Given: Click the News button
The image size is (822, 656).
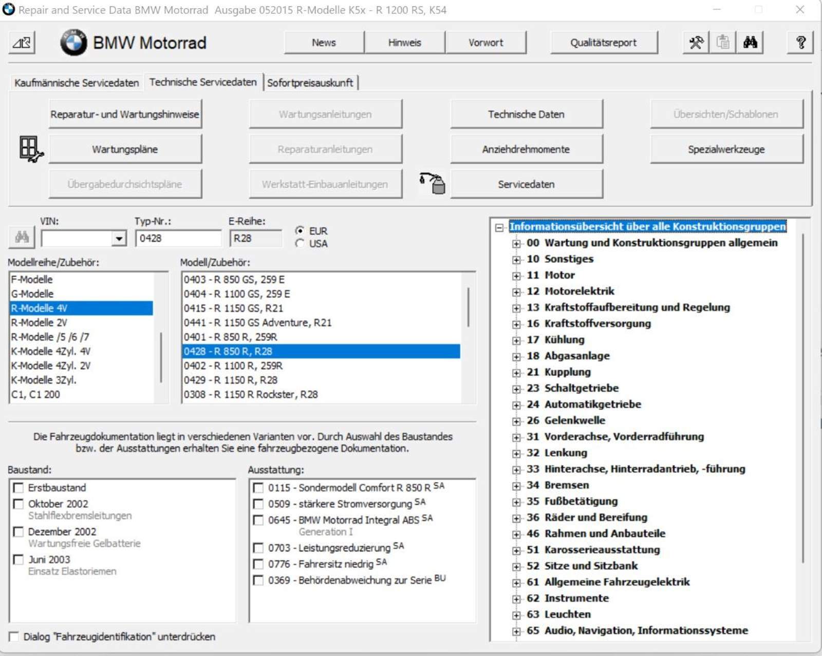Looking at the screenshot, I should click(x=324, y=43).
